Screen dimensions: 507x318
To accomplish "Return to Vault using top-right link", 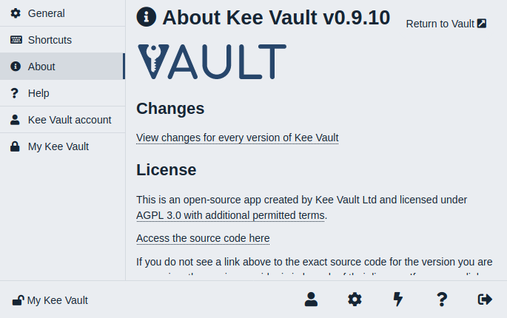I will coord(446,24).
